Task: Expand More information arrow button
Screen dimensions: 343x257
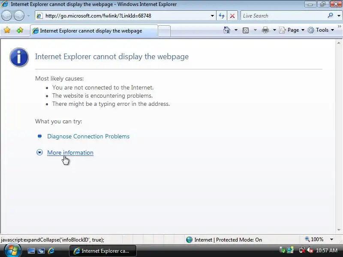Action: [x=39, y=152]
